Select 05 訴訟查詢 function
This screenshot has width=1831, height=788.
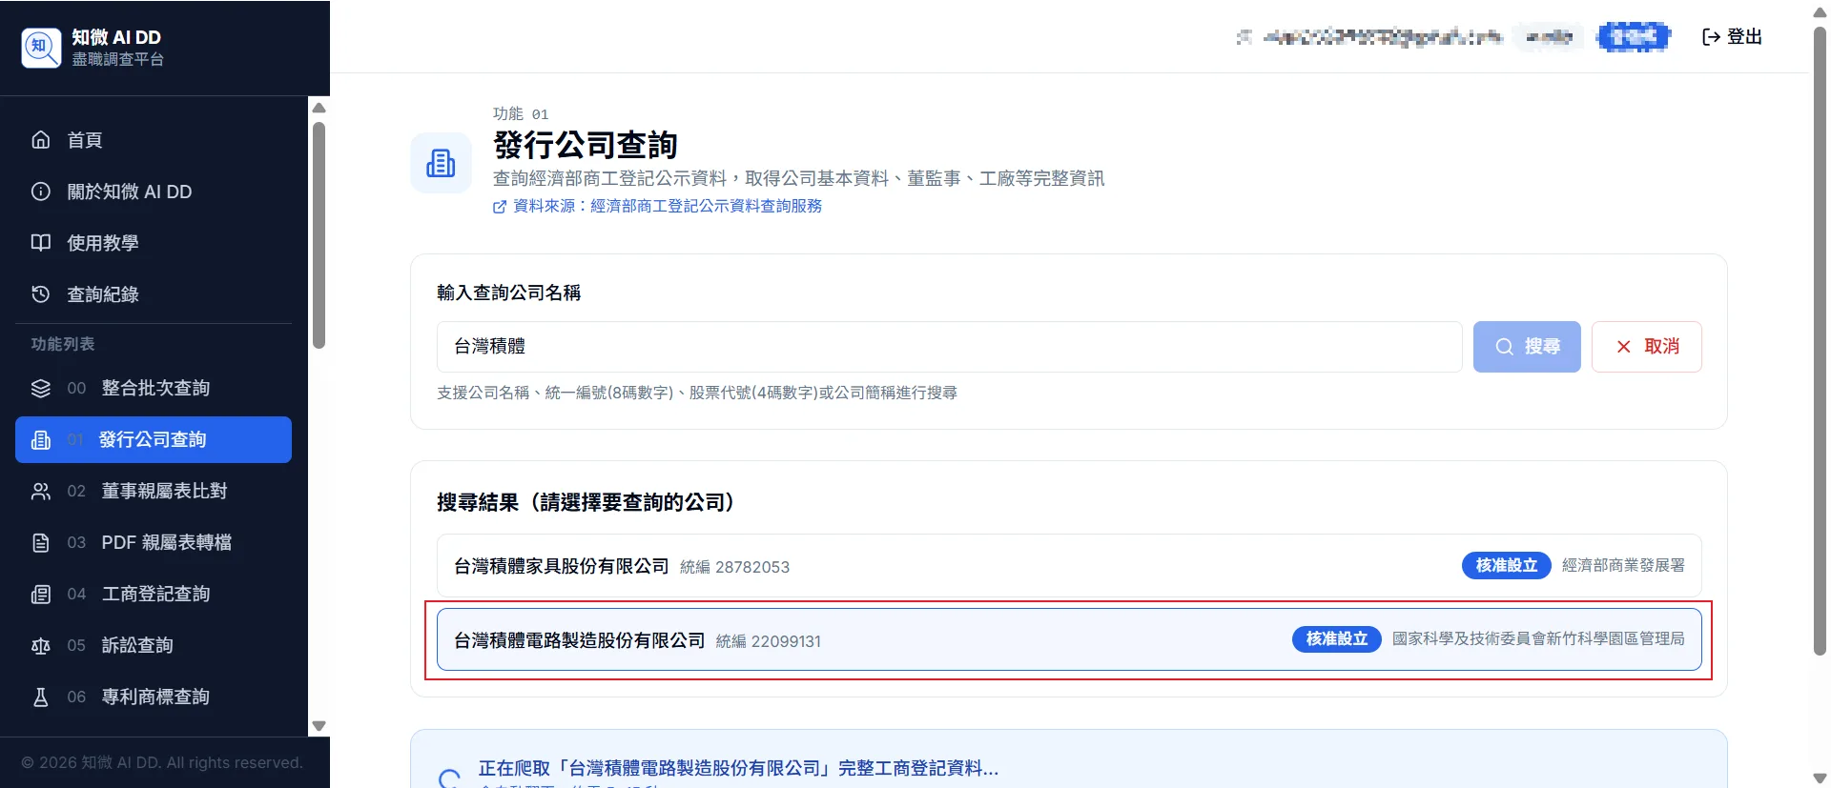coord(154,645)
